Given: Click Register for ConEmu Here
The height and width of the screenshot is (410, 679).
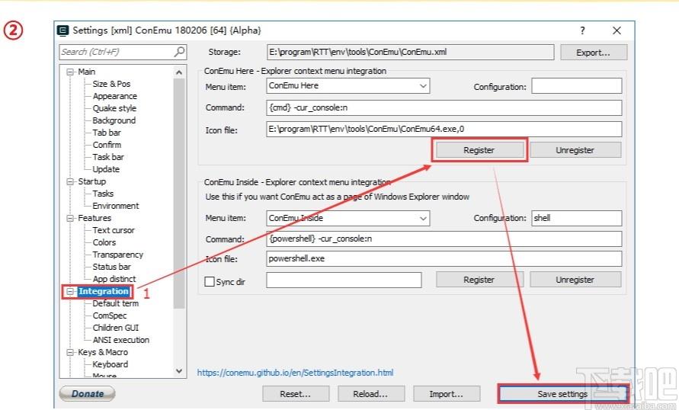Looking at the screenshot, I should (x=480, y=150).
